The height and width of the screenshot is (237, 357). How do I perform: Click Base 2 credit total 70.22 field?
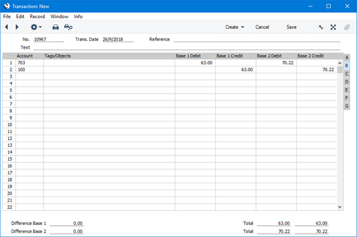pyautogui.click(x=311, y=231)
